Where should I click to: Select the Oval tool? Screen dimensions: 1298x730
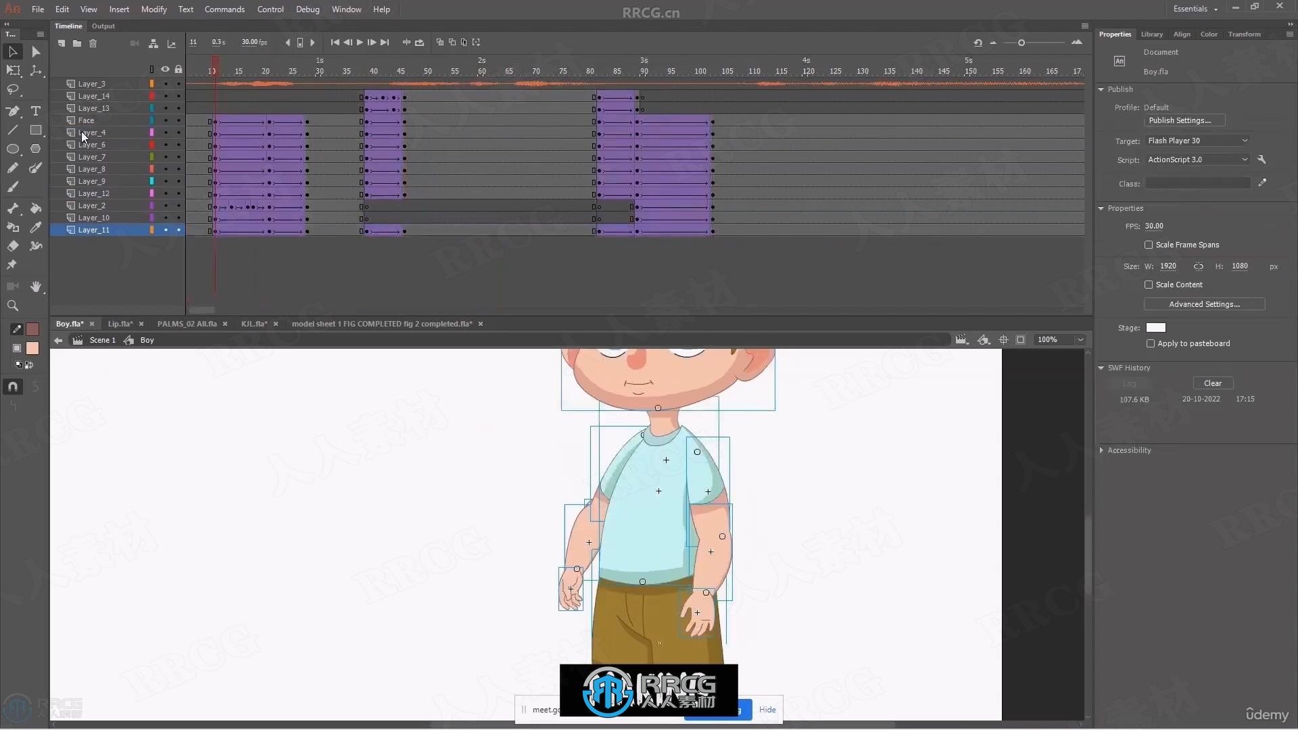[x=13, y=149]
